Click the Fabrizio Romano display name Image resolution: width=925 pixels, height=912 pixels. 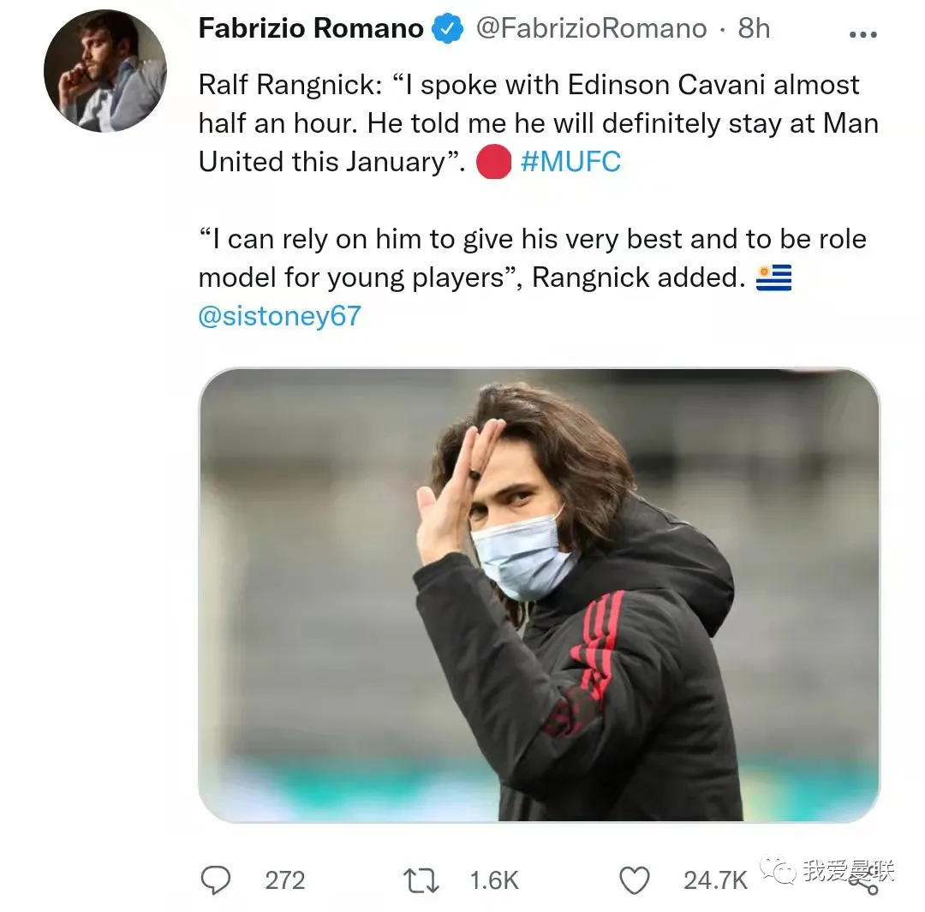311,28
